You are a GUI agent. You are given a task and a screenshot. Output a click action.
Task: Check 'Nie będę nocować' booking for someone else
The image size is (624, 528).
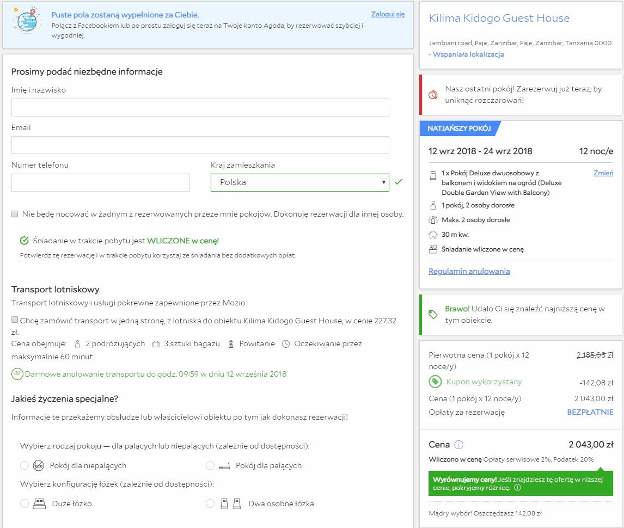coord(15,214)
